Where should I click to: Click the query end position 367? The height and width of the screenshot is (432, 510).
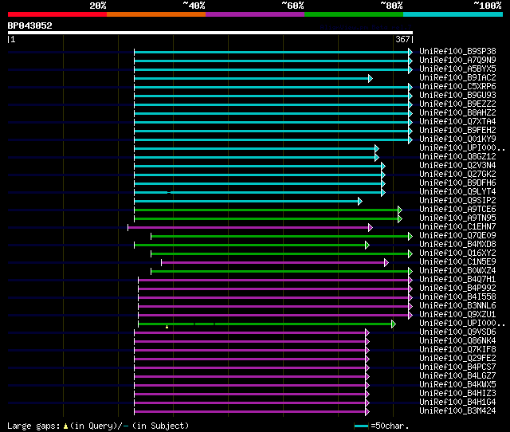pyautogui.click(x=402, y=39)
